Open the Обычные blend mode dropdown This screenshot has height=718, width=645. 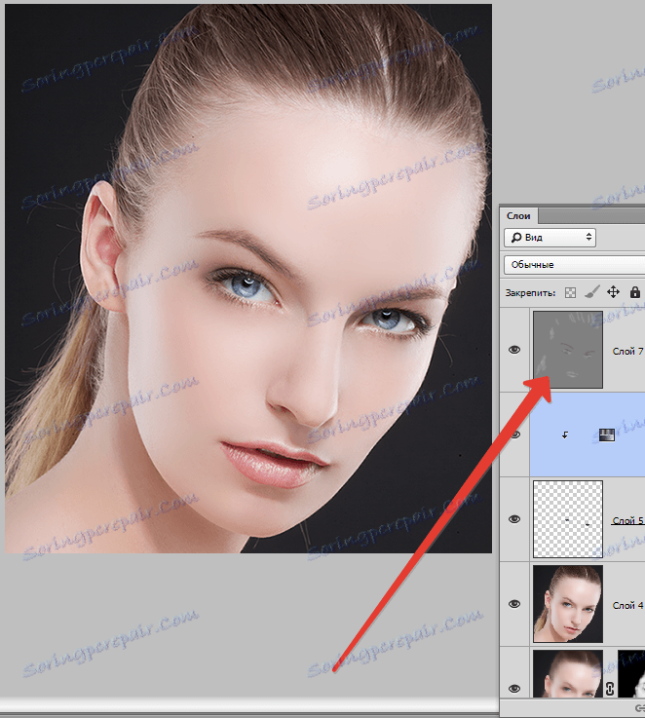pos(574,265)
